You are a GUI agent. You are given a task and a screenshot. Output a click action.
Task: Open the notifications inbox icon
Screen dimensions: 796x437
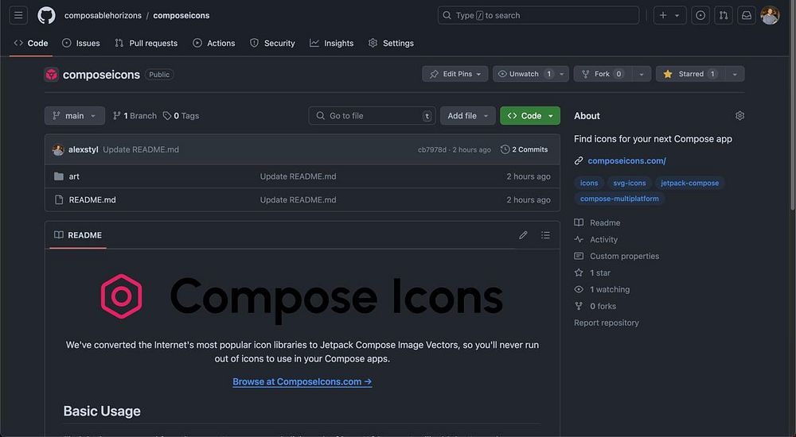[x=747, y=15]
